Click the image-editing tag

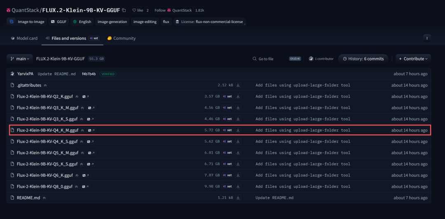coord(145,22)
